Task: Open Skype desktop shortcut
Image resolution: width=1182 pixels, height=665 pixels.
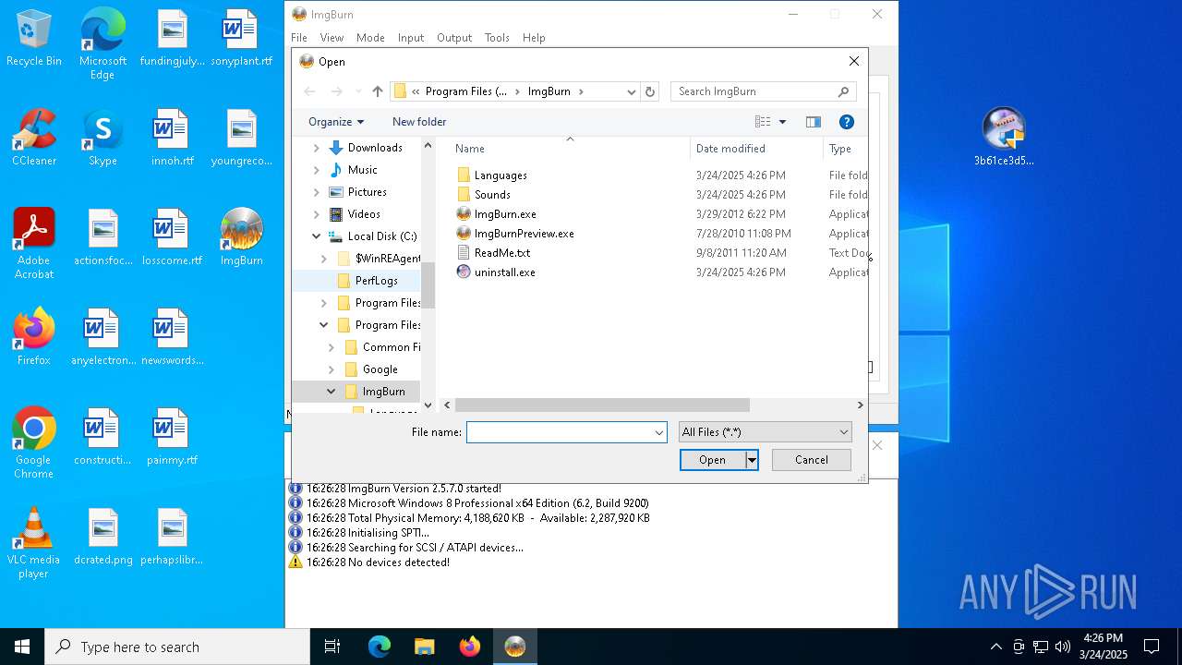Action: click(x=103, y=138)
